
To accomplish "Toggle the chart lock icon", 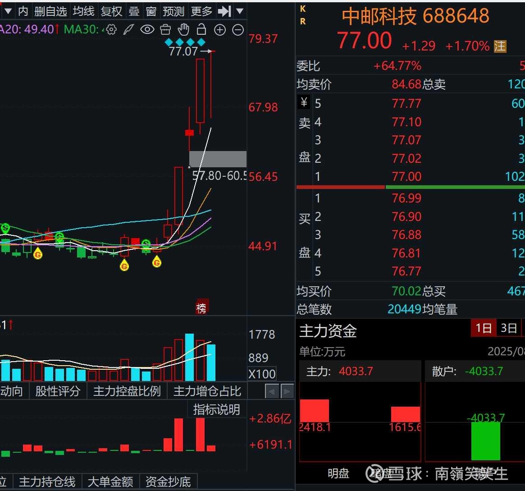I will pos(201,29).
